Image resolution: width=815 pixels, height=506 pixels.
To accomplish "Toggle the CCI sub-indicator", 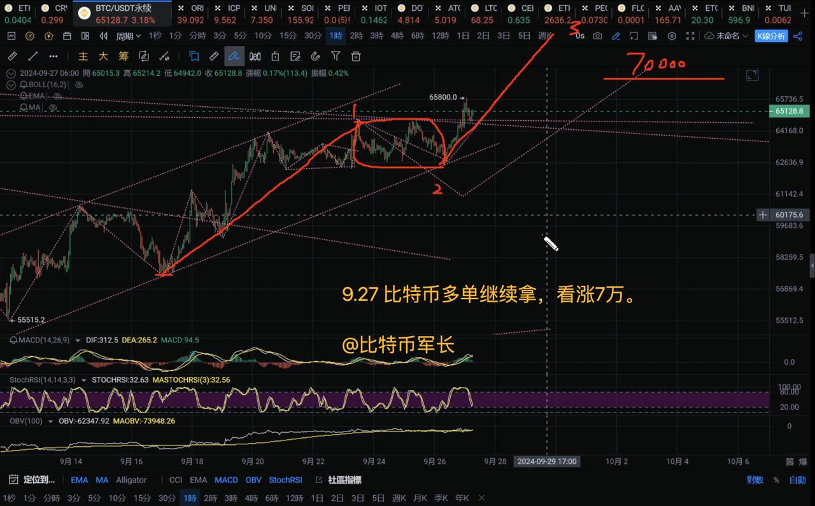I will tap(176, 480).
